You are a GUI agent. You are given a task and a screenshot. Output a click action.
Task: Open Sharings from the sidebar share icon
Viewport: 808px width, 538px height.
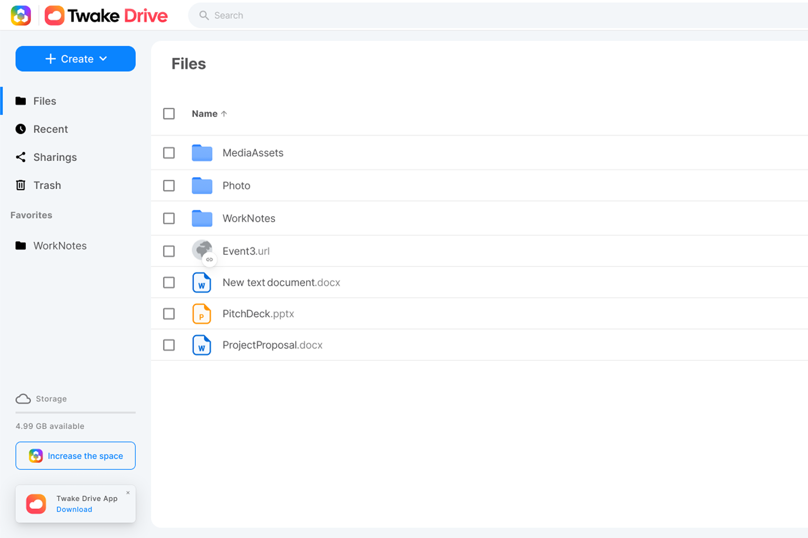(x=20, y=157)
